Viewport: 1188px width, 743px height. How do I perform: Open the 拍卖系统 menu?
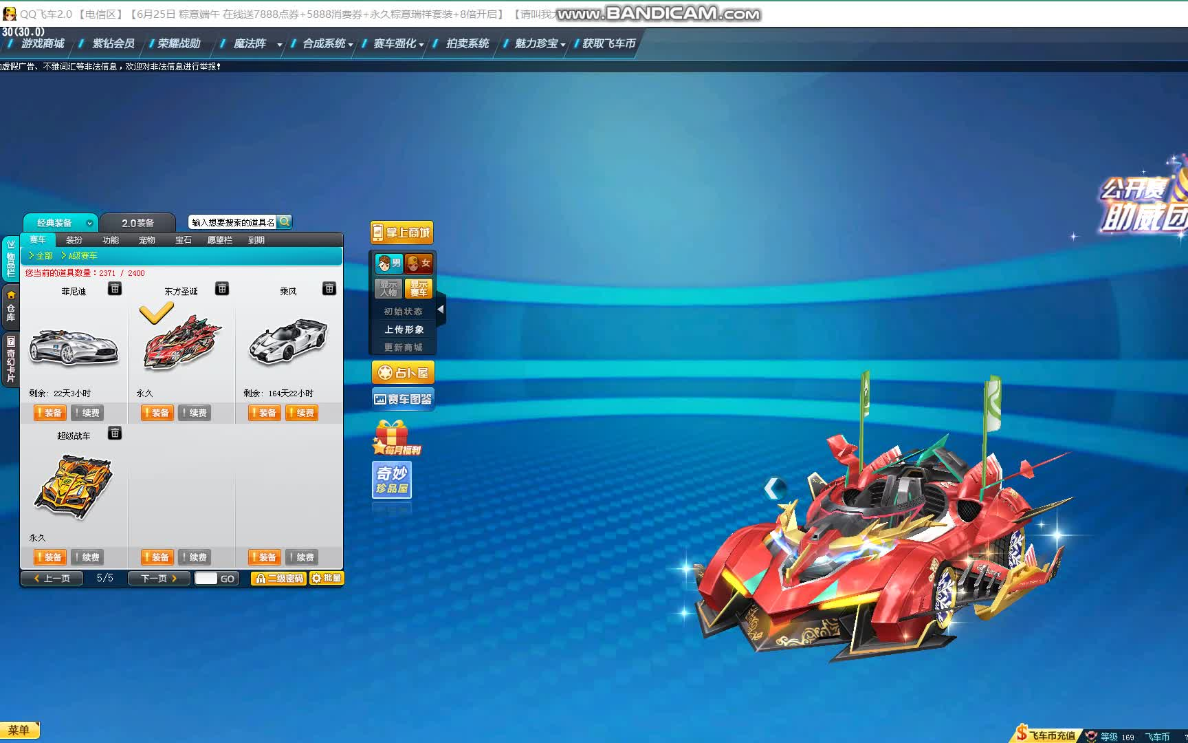tap(467, 43)
